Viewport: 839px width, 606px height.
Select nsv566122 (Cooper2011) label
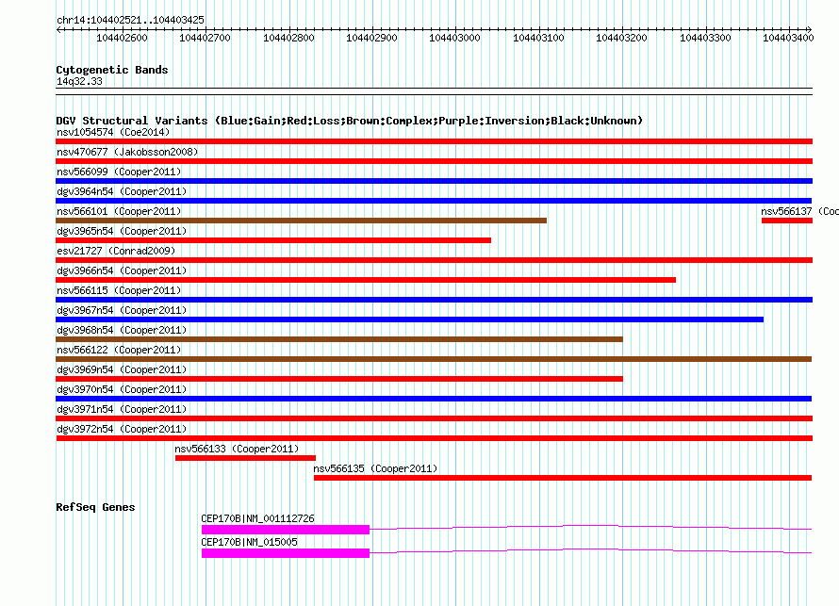(x=119, y=350)
